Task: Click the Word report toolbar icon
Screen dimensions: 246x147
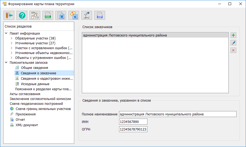Action: pos(61,15)
